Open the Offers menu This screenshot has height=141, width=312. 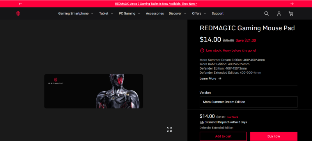tap(197, 14)
